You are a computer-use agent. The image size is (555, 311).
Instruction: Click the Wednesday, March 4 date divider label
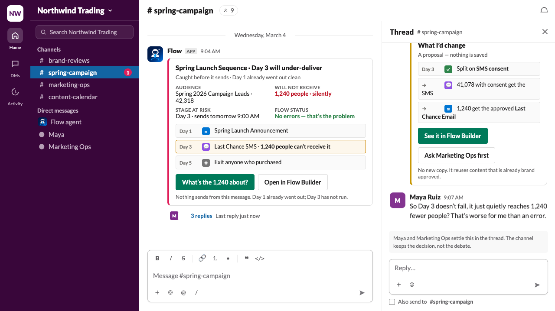260,35
